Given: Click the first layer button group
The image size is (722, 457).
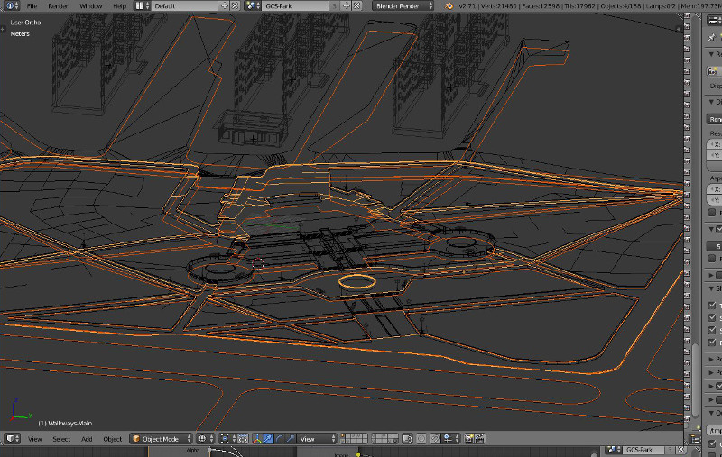Looking at the screenshot, I should (x=354, y=439).
